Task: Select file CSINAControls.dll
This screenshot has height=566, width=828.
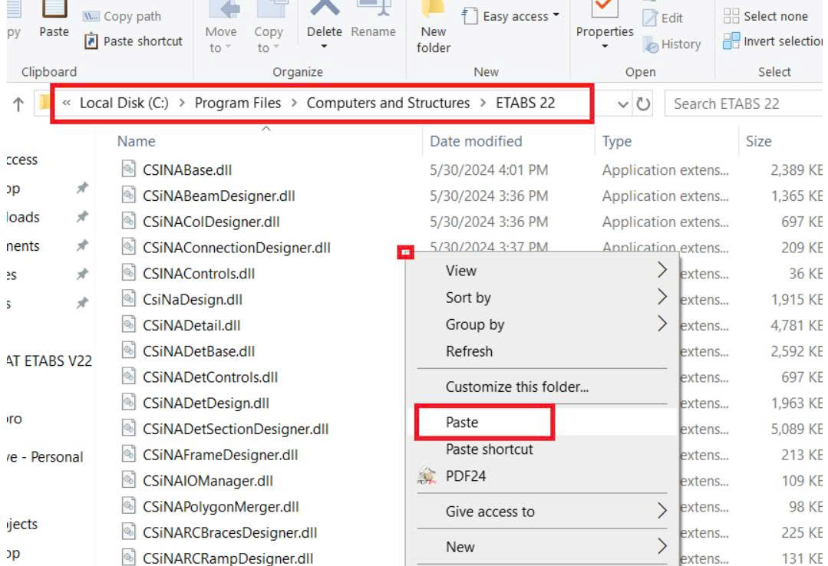Action: point(199,274)
